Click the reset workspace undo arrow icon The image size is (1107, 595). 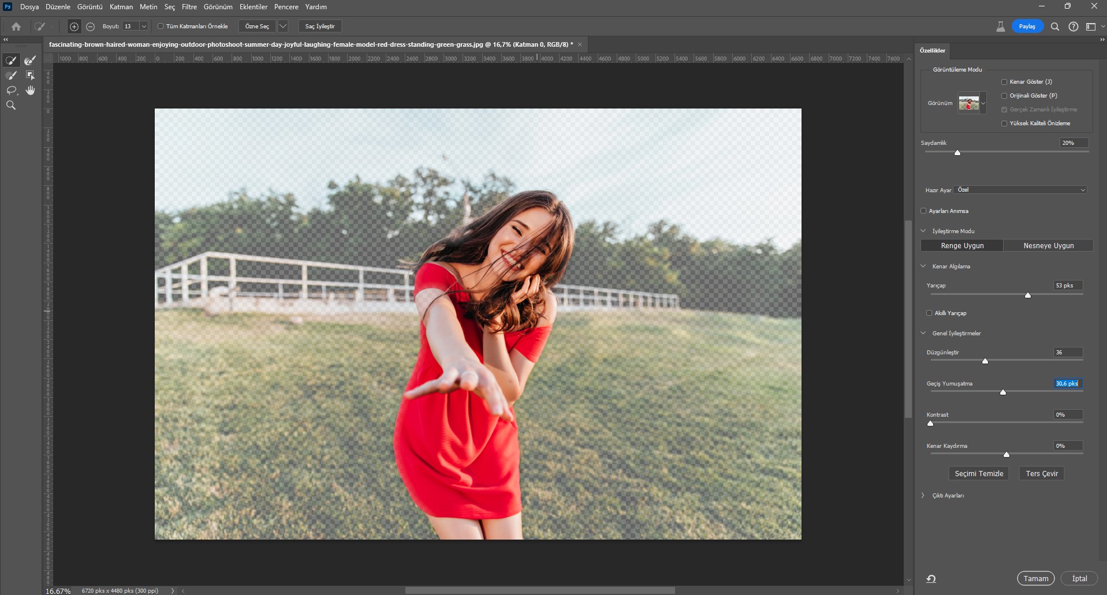[931, 579]
